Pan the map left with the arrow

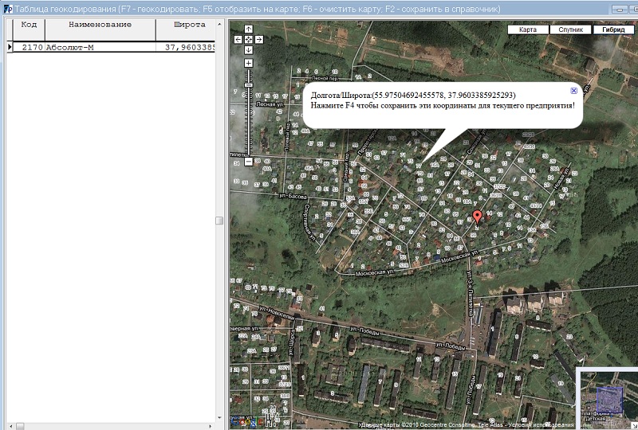point(238,38)
